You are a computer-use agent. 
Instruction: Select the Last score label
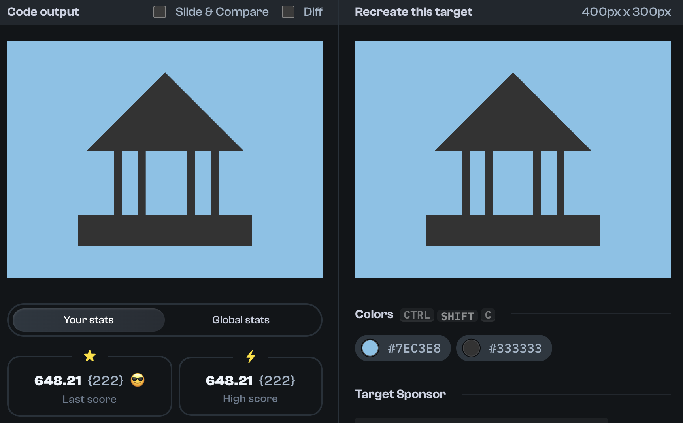[89, 399]
